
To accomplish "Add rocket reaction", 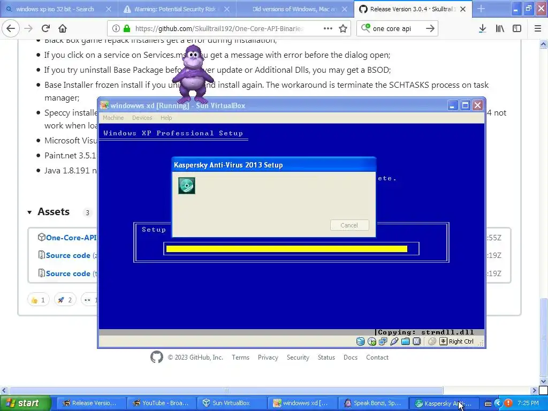I will tap(65, 300).
